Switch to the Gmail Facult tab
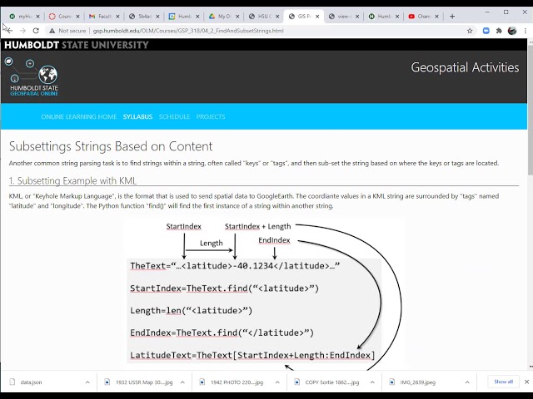 pos(104,17)
